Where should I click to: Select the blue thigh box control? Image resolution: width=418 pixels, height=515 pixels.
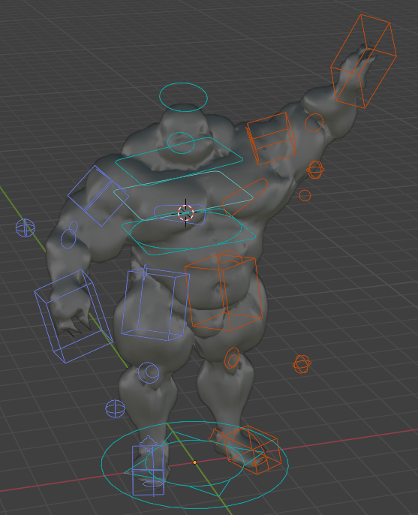[155, 305]
